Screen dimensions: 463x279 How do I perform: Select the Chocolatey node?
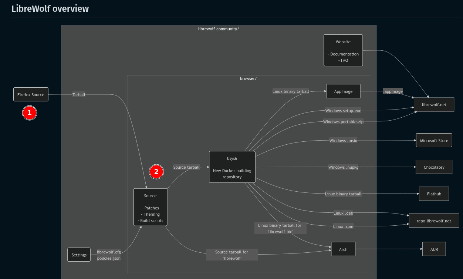click(x=434, y=167)
